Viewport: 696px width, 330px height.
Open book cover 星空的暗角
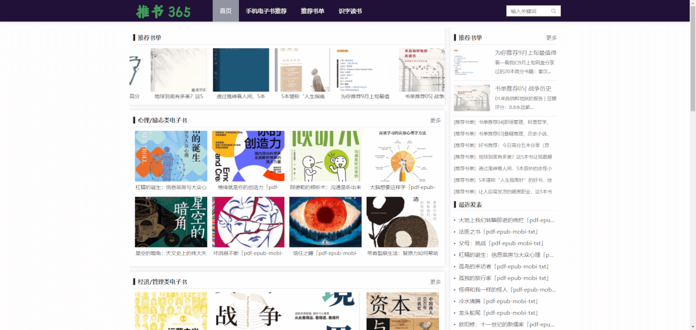(171, 222)
